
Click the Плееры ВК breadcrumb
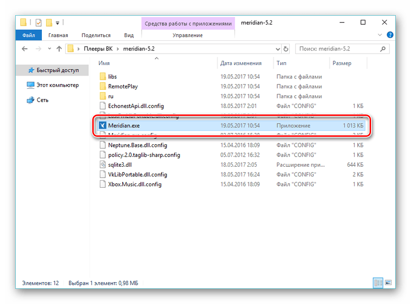pos(98,49)
